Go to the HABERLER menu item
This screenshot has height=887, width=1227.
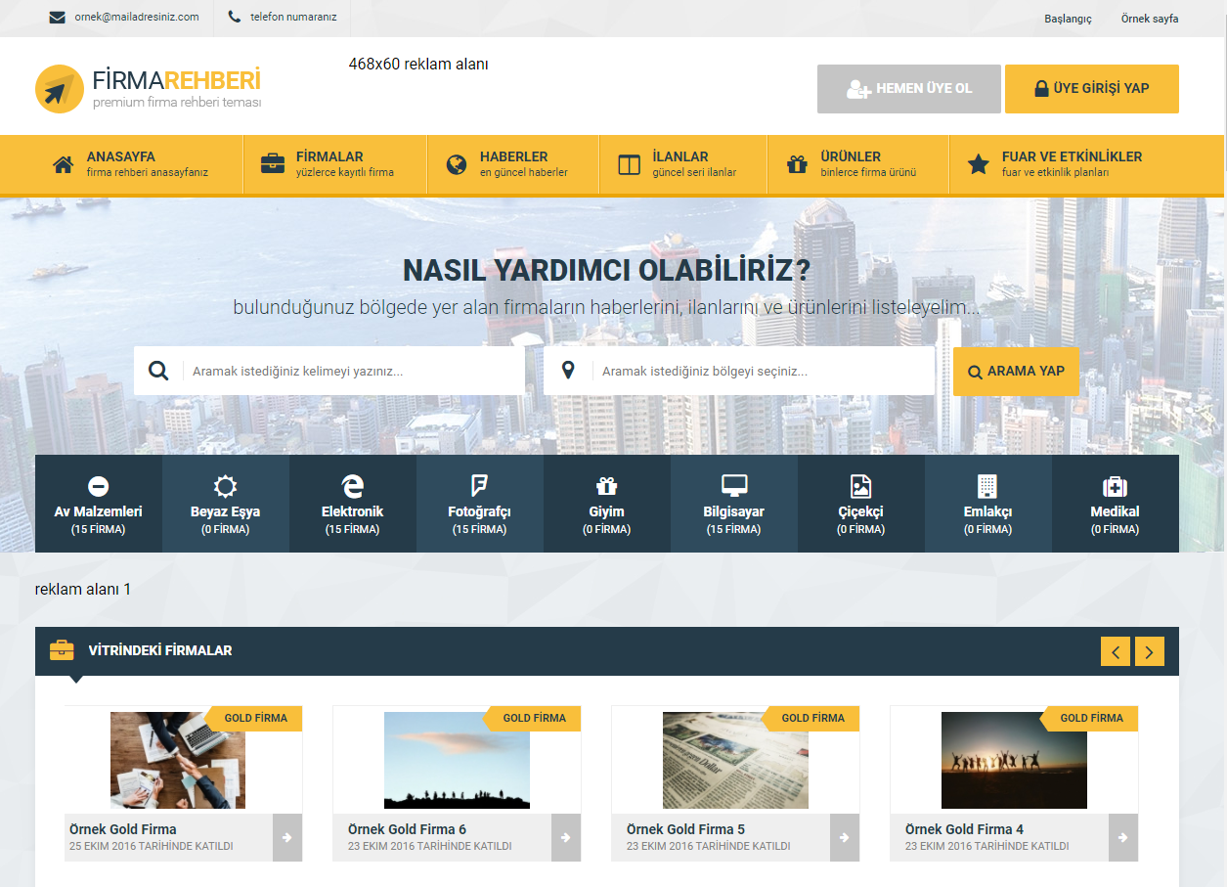click(512, 164)
